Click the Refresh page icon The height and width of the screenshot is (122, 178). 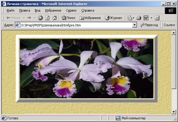pyautogui.click(x=47, y=18)
